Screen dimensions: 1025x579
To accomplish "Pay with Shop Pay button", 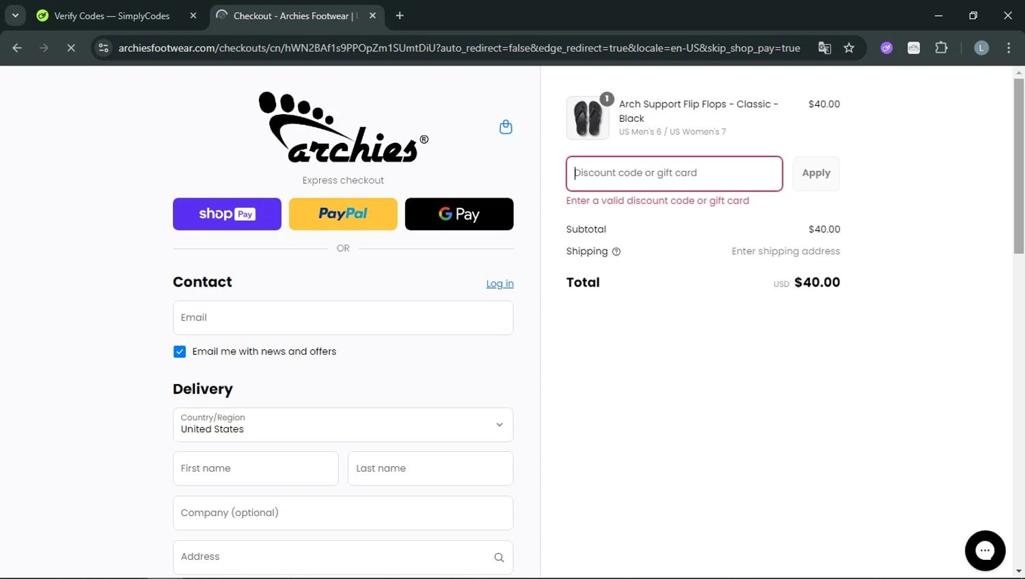I will point(227,214).
